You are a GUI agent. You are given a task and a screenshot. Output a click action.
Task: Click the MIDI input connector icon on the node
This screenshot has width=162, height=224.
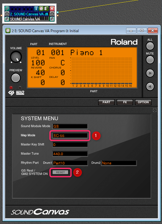[7, 14]
